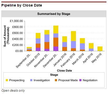The image size is (108, 94).
Task: Click the Close Date axis title
Action: 64,70
